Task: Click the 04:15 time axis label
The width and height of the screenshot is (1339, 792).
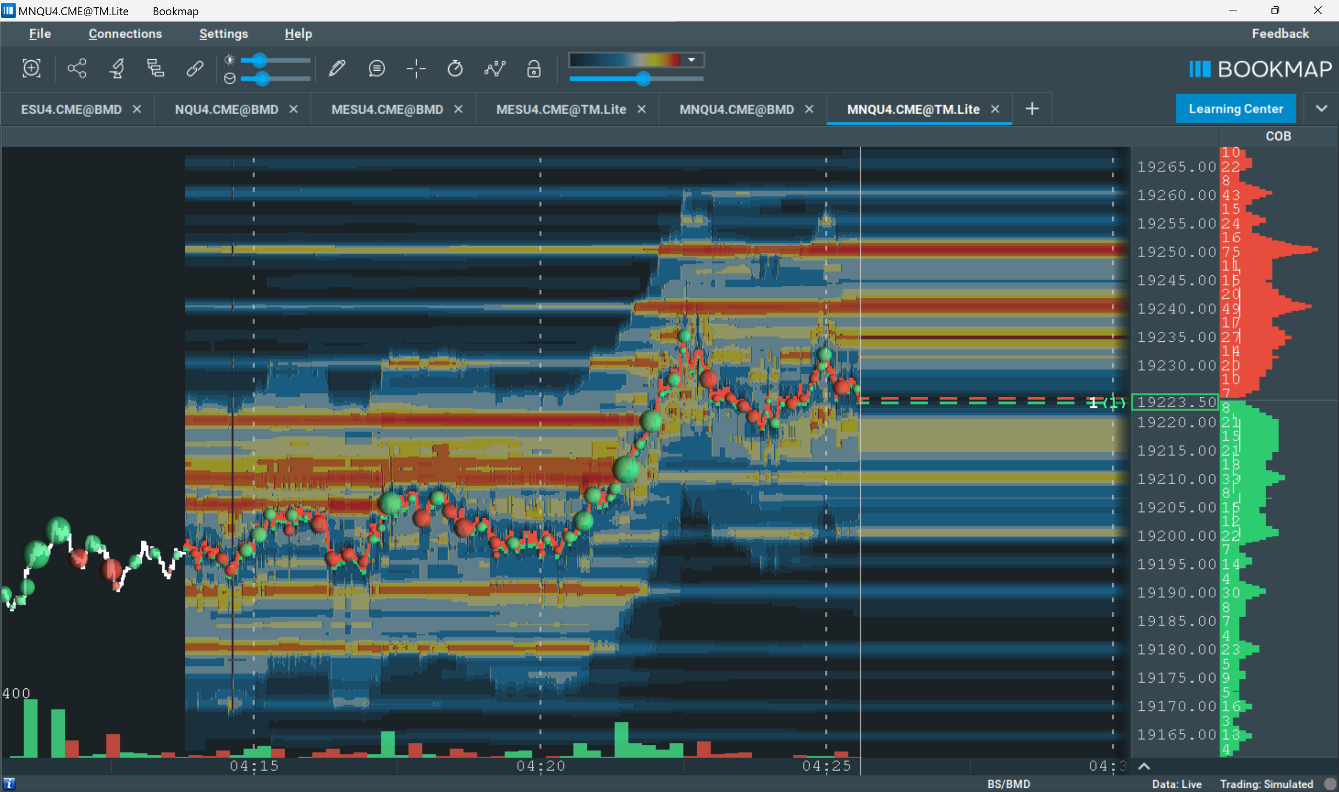Action: click(254, 766)
